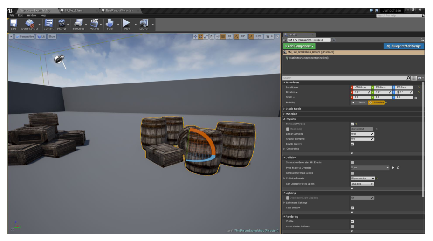Toggle world/local coordinate globe icon
The height and width of the screenshot is (241, 433).
(x=212, y=36)
